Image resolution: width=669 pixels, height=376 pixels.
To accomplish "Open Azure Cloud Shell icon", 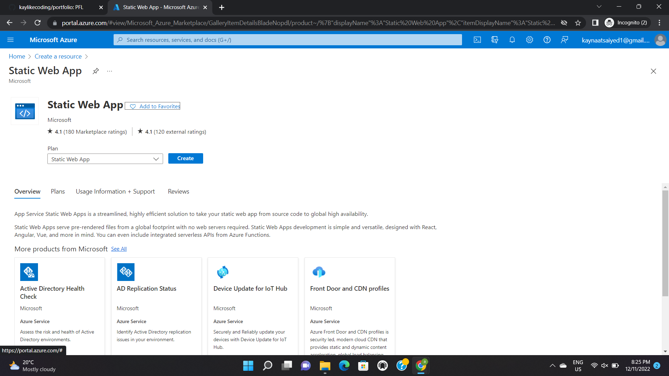I will click(x=477, y=40).
